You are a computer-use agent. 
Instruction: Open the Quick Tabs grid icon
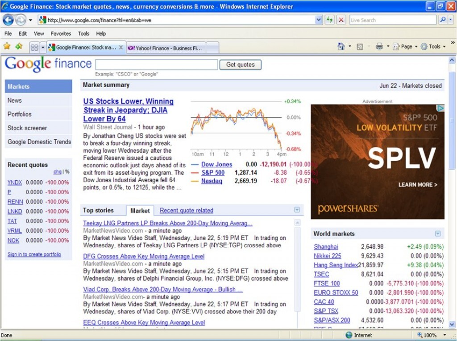coord(34,47)
